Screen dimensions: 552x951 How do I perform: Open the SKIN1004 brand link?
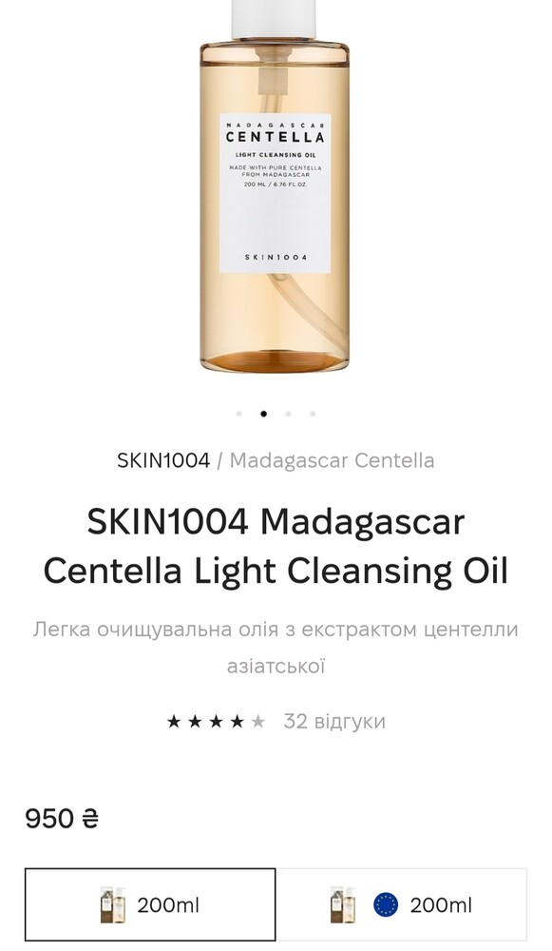[x=163, y=460]
